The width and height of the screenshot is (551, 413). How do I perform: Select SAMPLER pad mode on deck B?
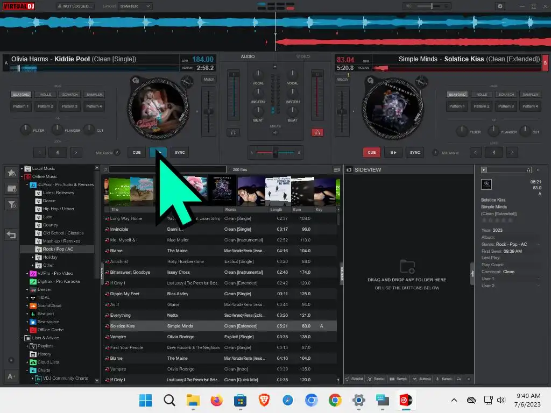530,95
